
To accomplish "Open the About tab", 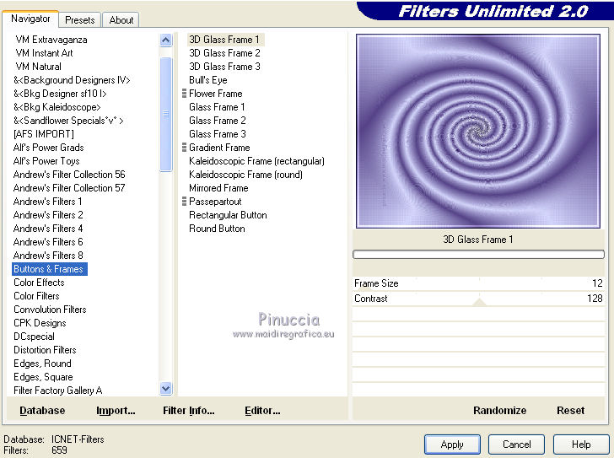I will click(x=121, y=20).
